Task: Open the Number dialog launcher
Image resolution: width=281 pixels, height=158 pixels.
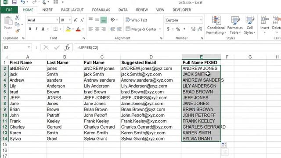Action: coord(202,38)
